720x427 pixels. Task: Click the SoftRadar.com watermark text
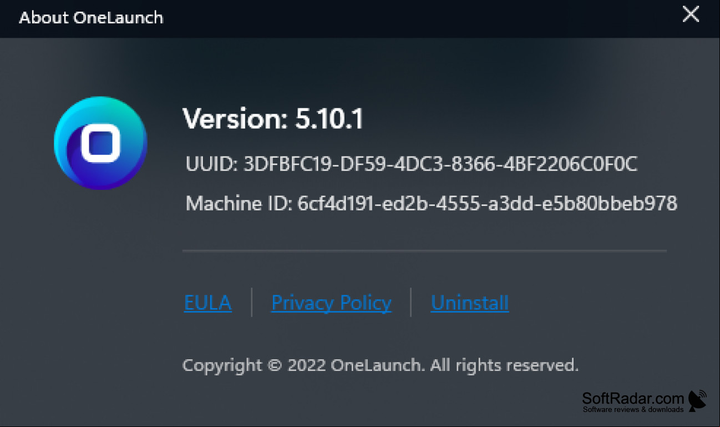pos(633,398)
